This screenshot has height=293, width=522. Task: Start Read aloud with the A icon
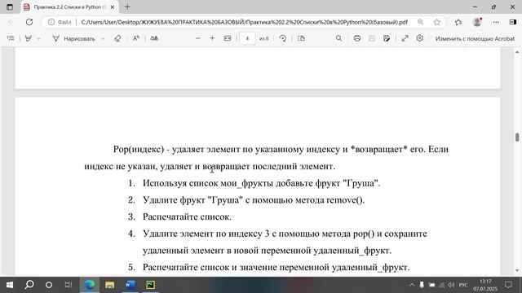point(136,38)
